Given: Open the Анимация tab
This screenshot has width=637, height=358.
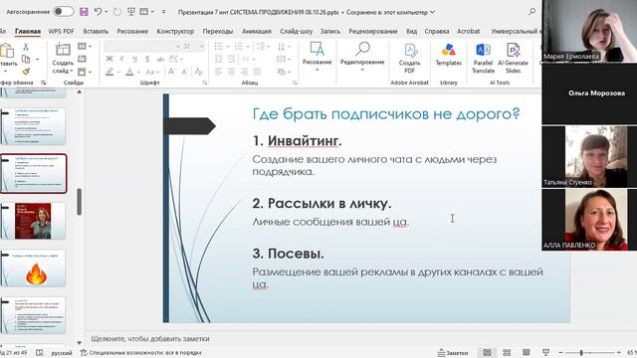Looking at the screenshot, I should tap(257, 31).
